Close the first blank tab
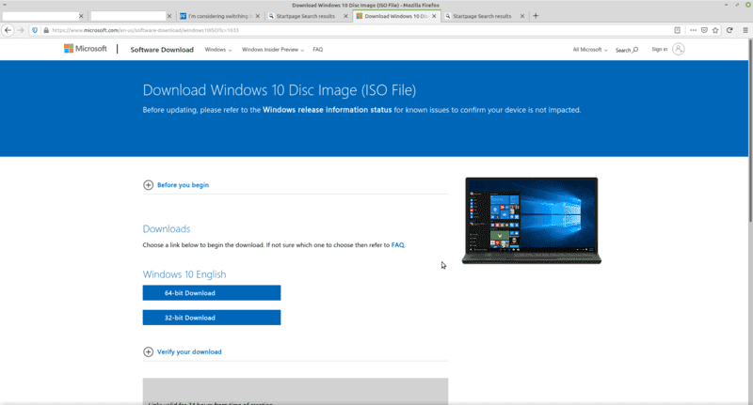Screen dimensions: 753x405 pos(81,16)
